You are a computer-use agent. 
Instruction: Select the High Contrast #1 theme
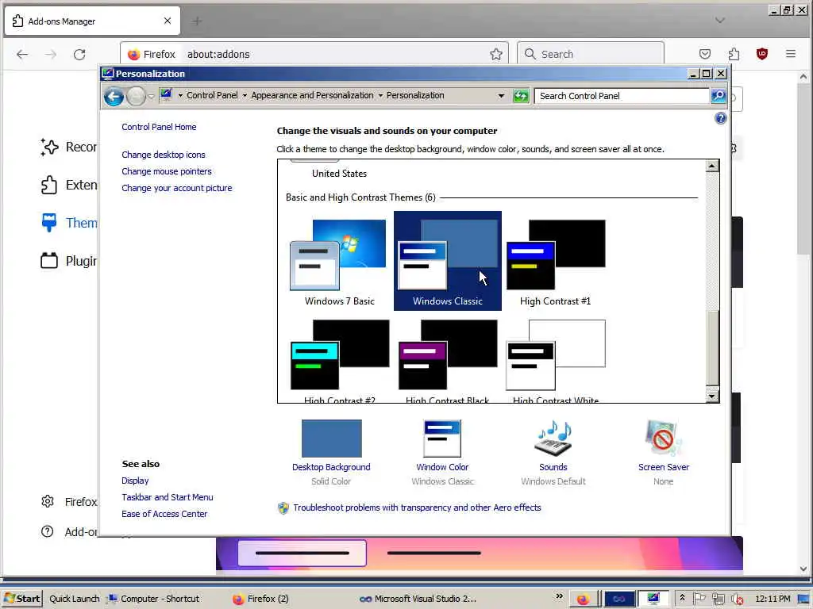[555, 261]
